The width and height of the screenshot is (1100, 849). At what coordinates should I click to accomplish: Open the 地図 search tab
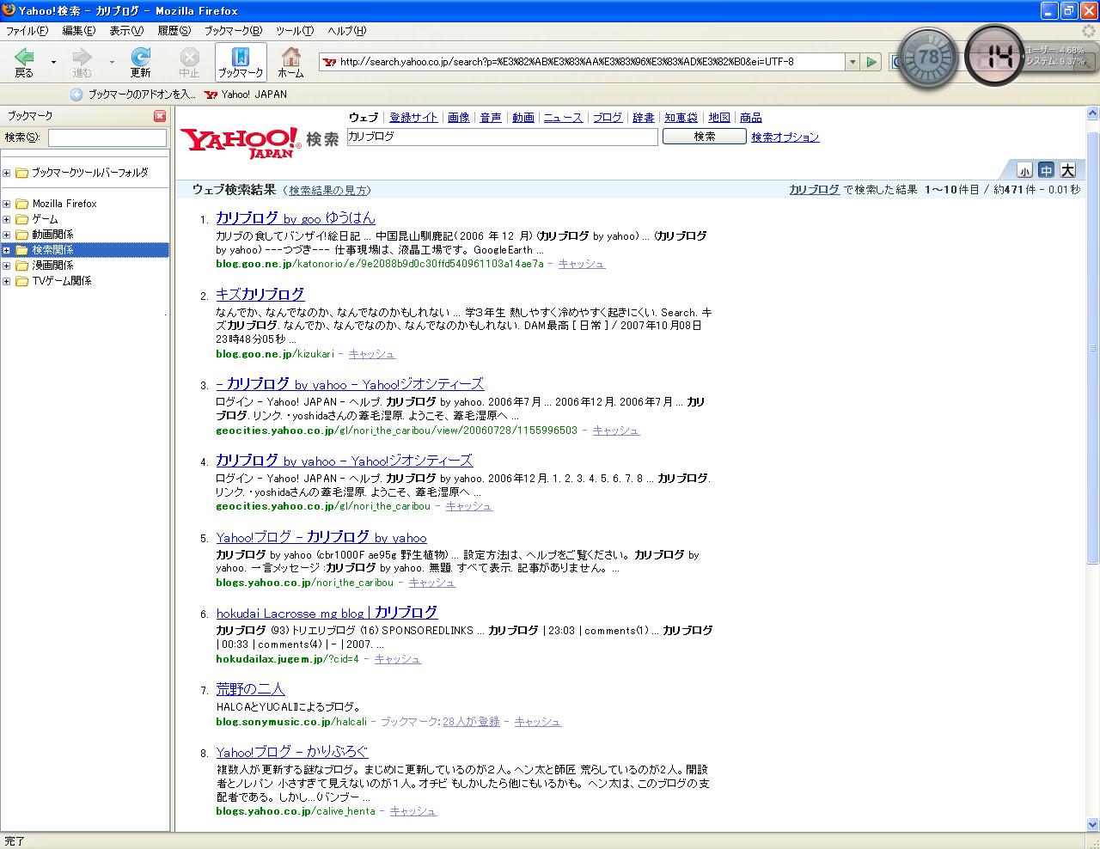(x=719, y=118)
